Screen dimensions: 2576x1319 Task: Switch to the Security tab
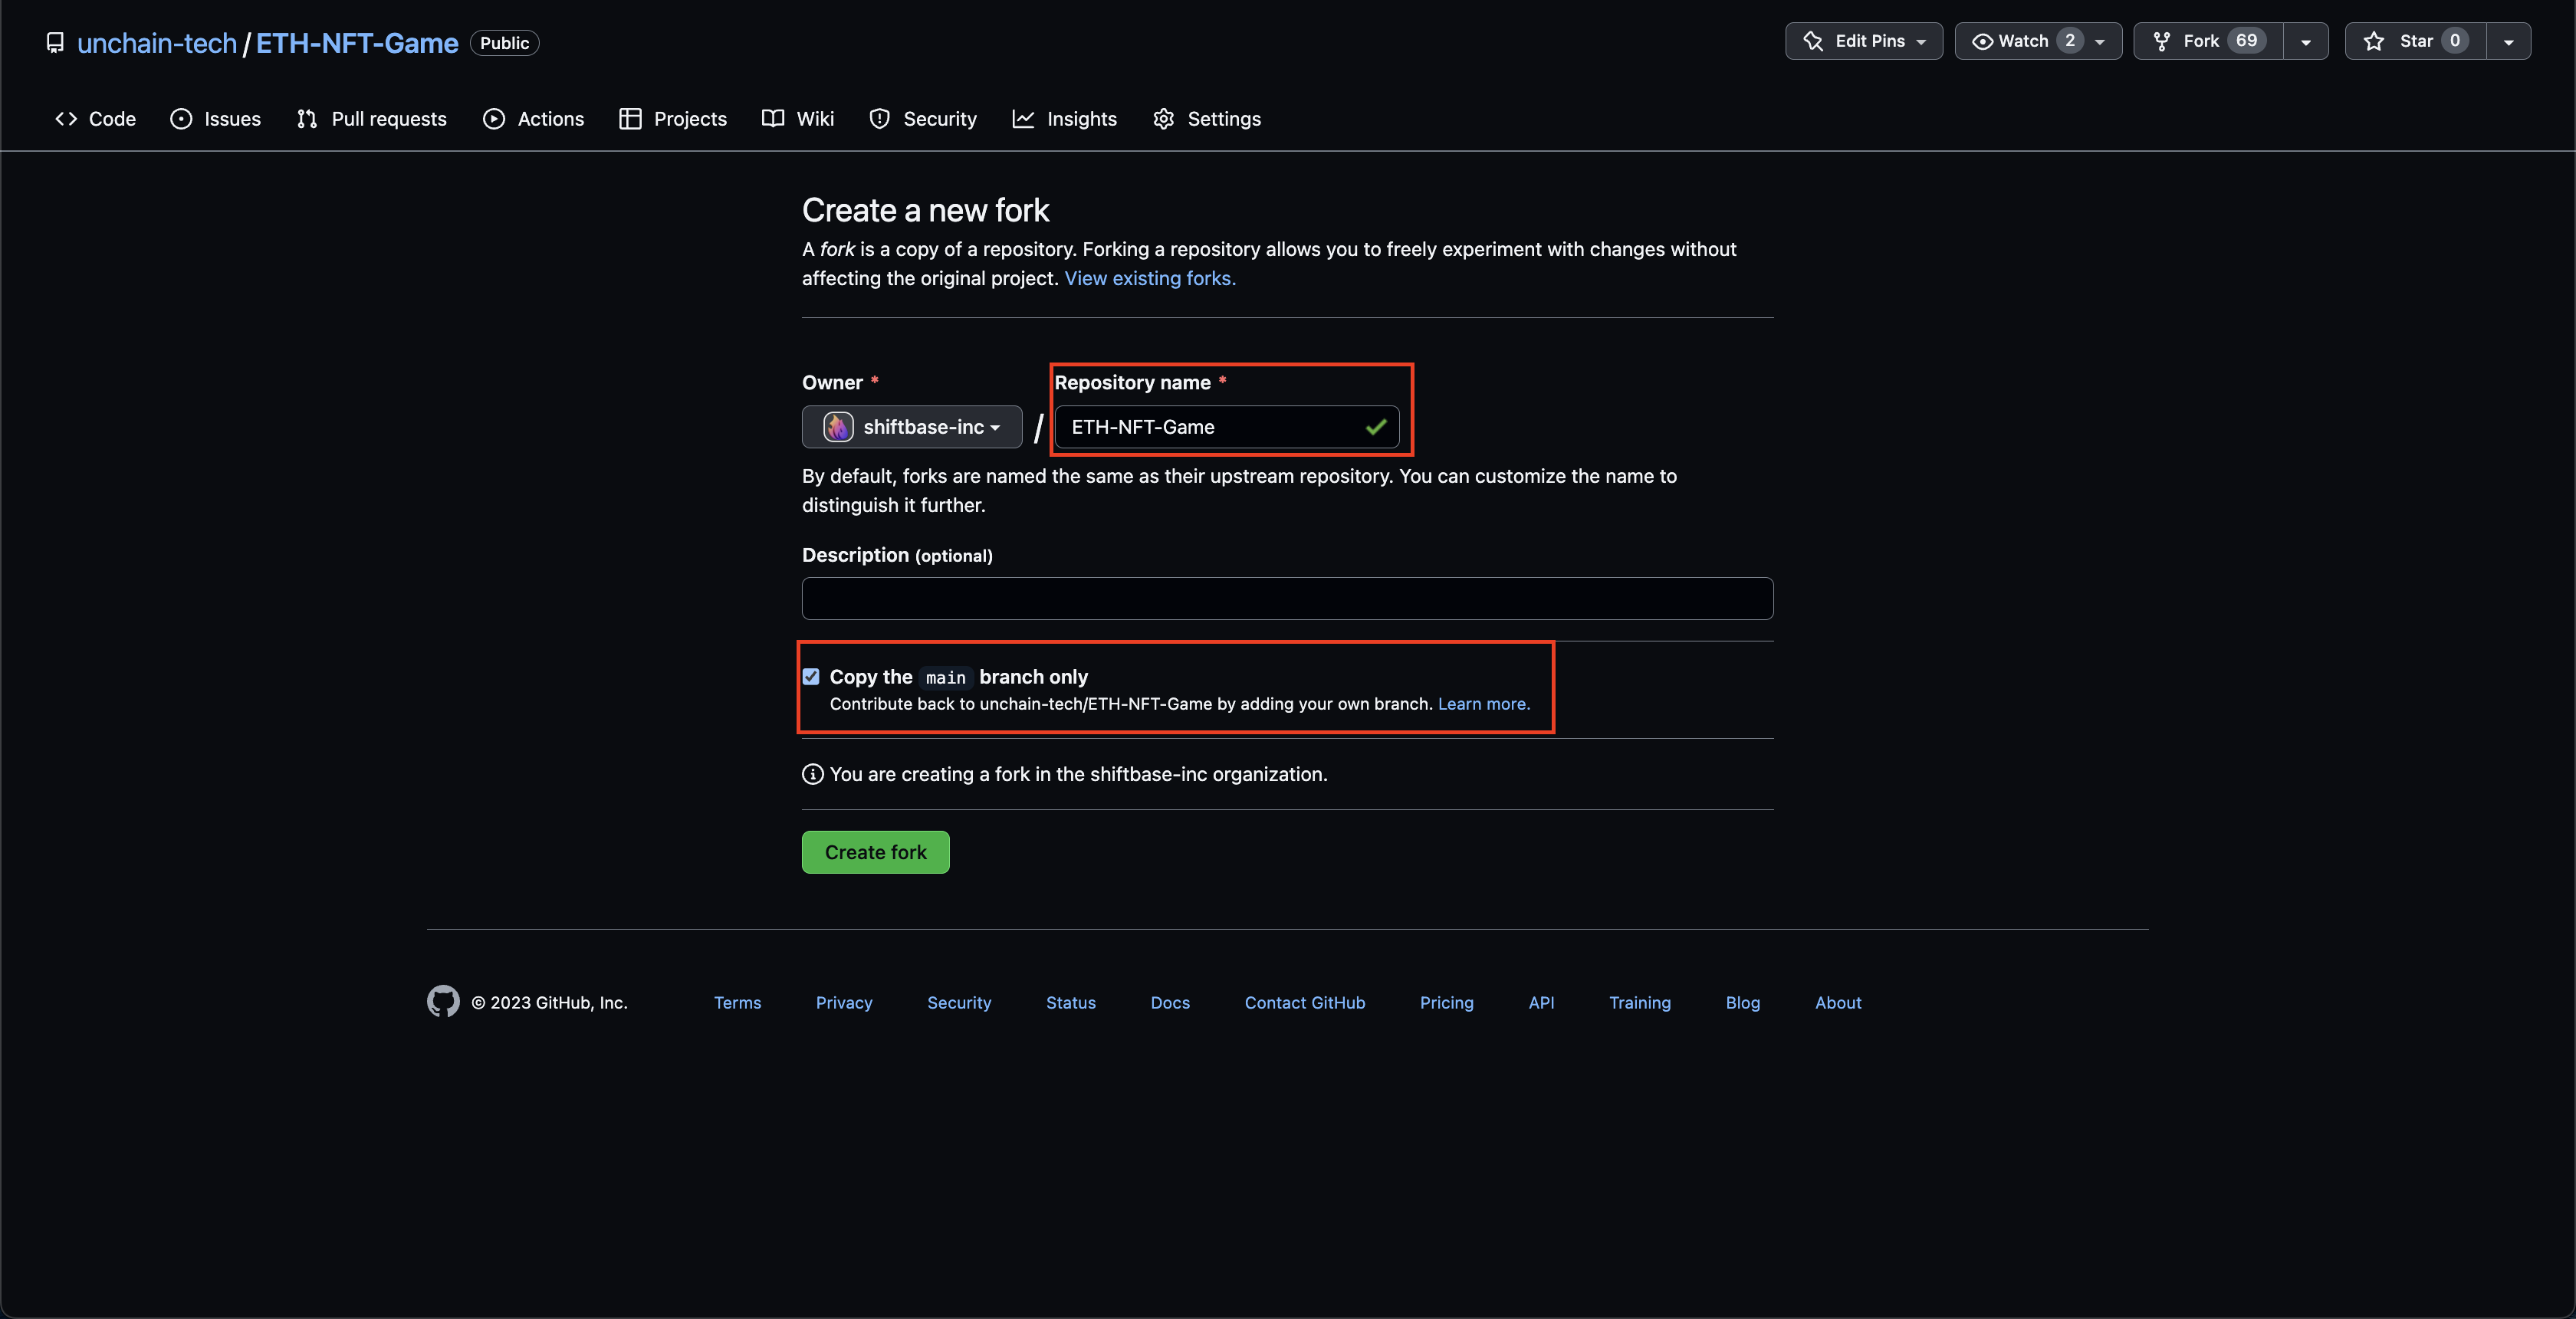tap(923, 119)
